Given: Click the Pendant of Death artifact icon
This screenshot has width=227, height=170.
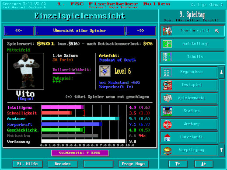Looking at the screenshot, I should pos(105,71).
